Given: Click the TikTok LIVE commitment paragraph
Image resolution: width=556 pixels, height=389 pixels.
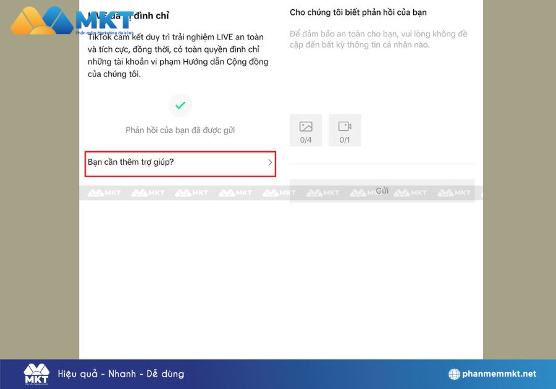Looking at the screenshot, I should coord(178,56).
